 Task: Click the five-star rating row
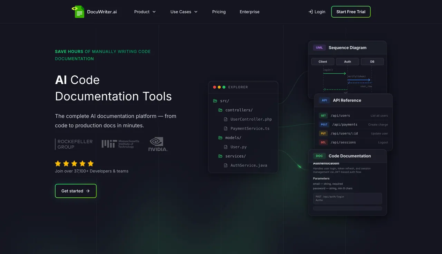coord(74,163)
